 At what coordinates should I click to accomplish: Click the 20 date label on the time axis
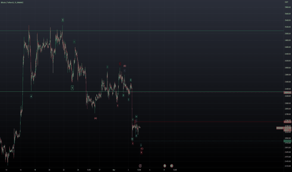(50, 170)
